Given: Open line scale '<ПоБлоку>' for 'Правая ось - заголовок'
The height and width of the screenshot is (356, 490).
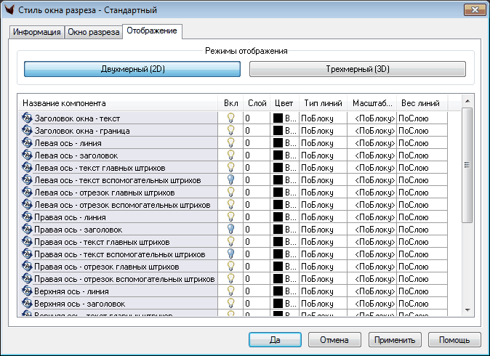Looking at the screenshot, I should click(374, 229).
